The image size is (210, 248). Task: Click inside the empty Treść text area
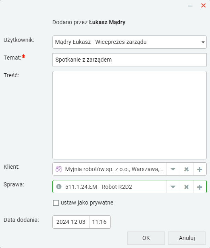coord(129,115)
